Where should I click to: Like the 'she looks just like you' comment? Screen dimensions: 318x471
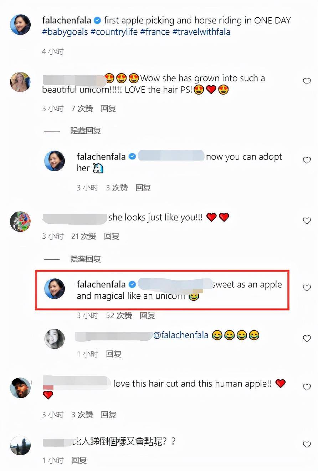[x=307, y=221]
